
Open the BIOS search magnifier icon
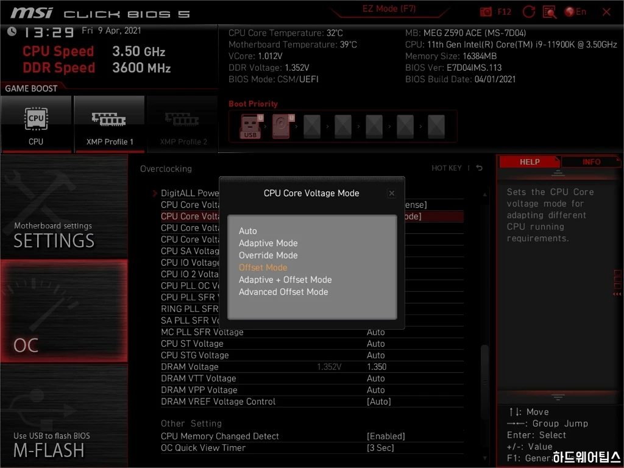[550, 12]
